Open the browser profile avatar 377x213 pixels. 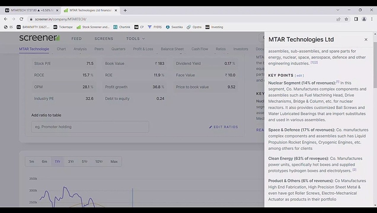pyautogui.click(x=364, y=19)
